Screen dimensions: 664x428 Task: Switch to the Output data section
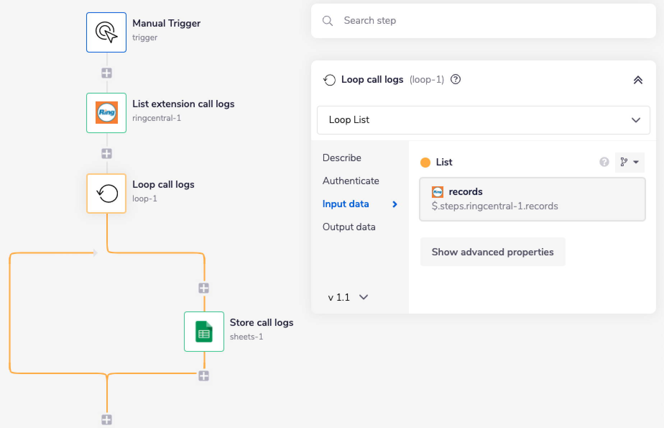point(349,227)
